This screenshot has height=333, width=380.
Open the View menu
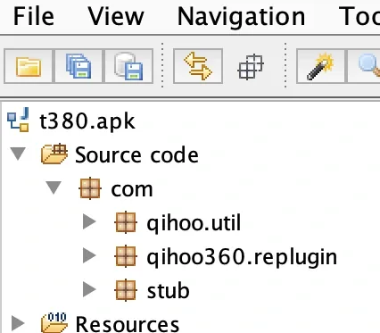pyautogui.click(x=116, y=17)
